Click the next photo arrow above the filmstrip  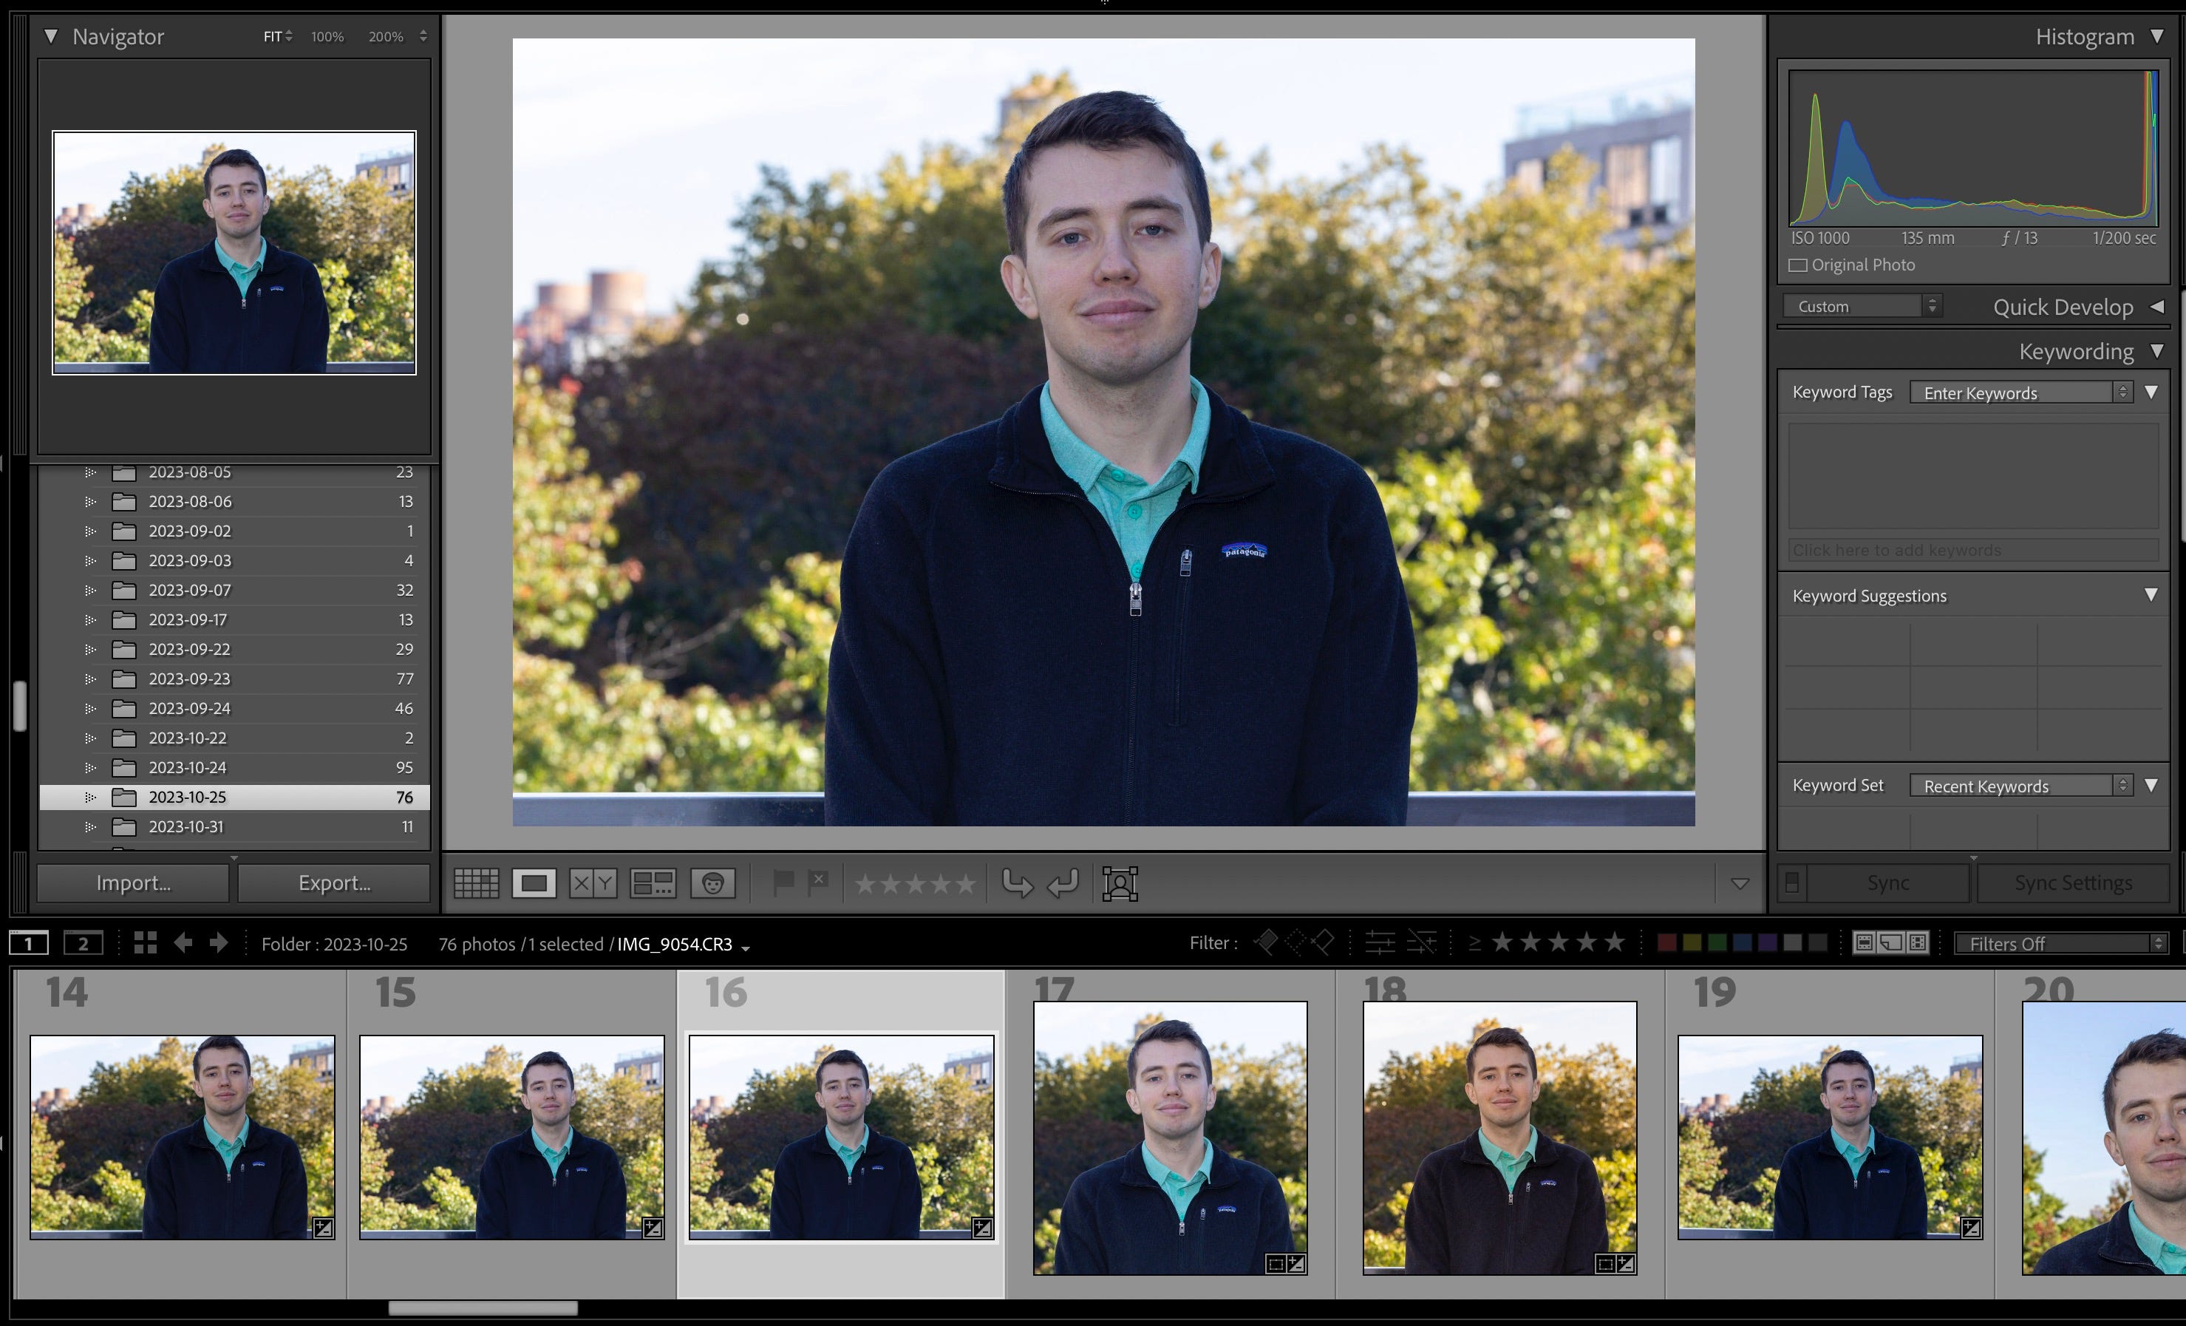(219, 943)
